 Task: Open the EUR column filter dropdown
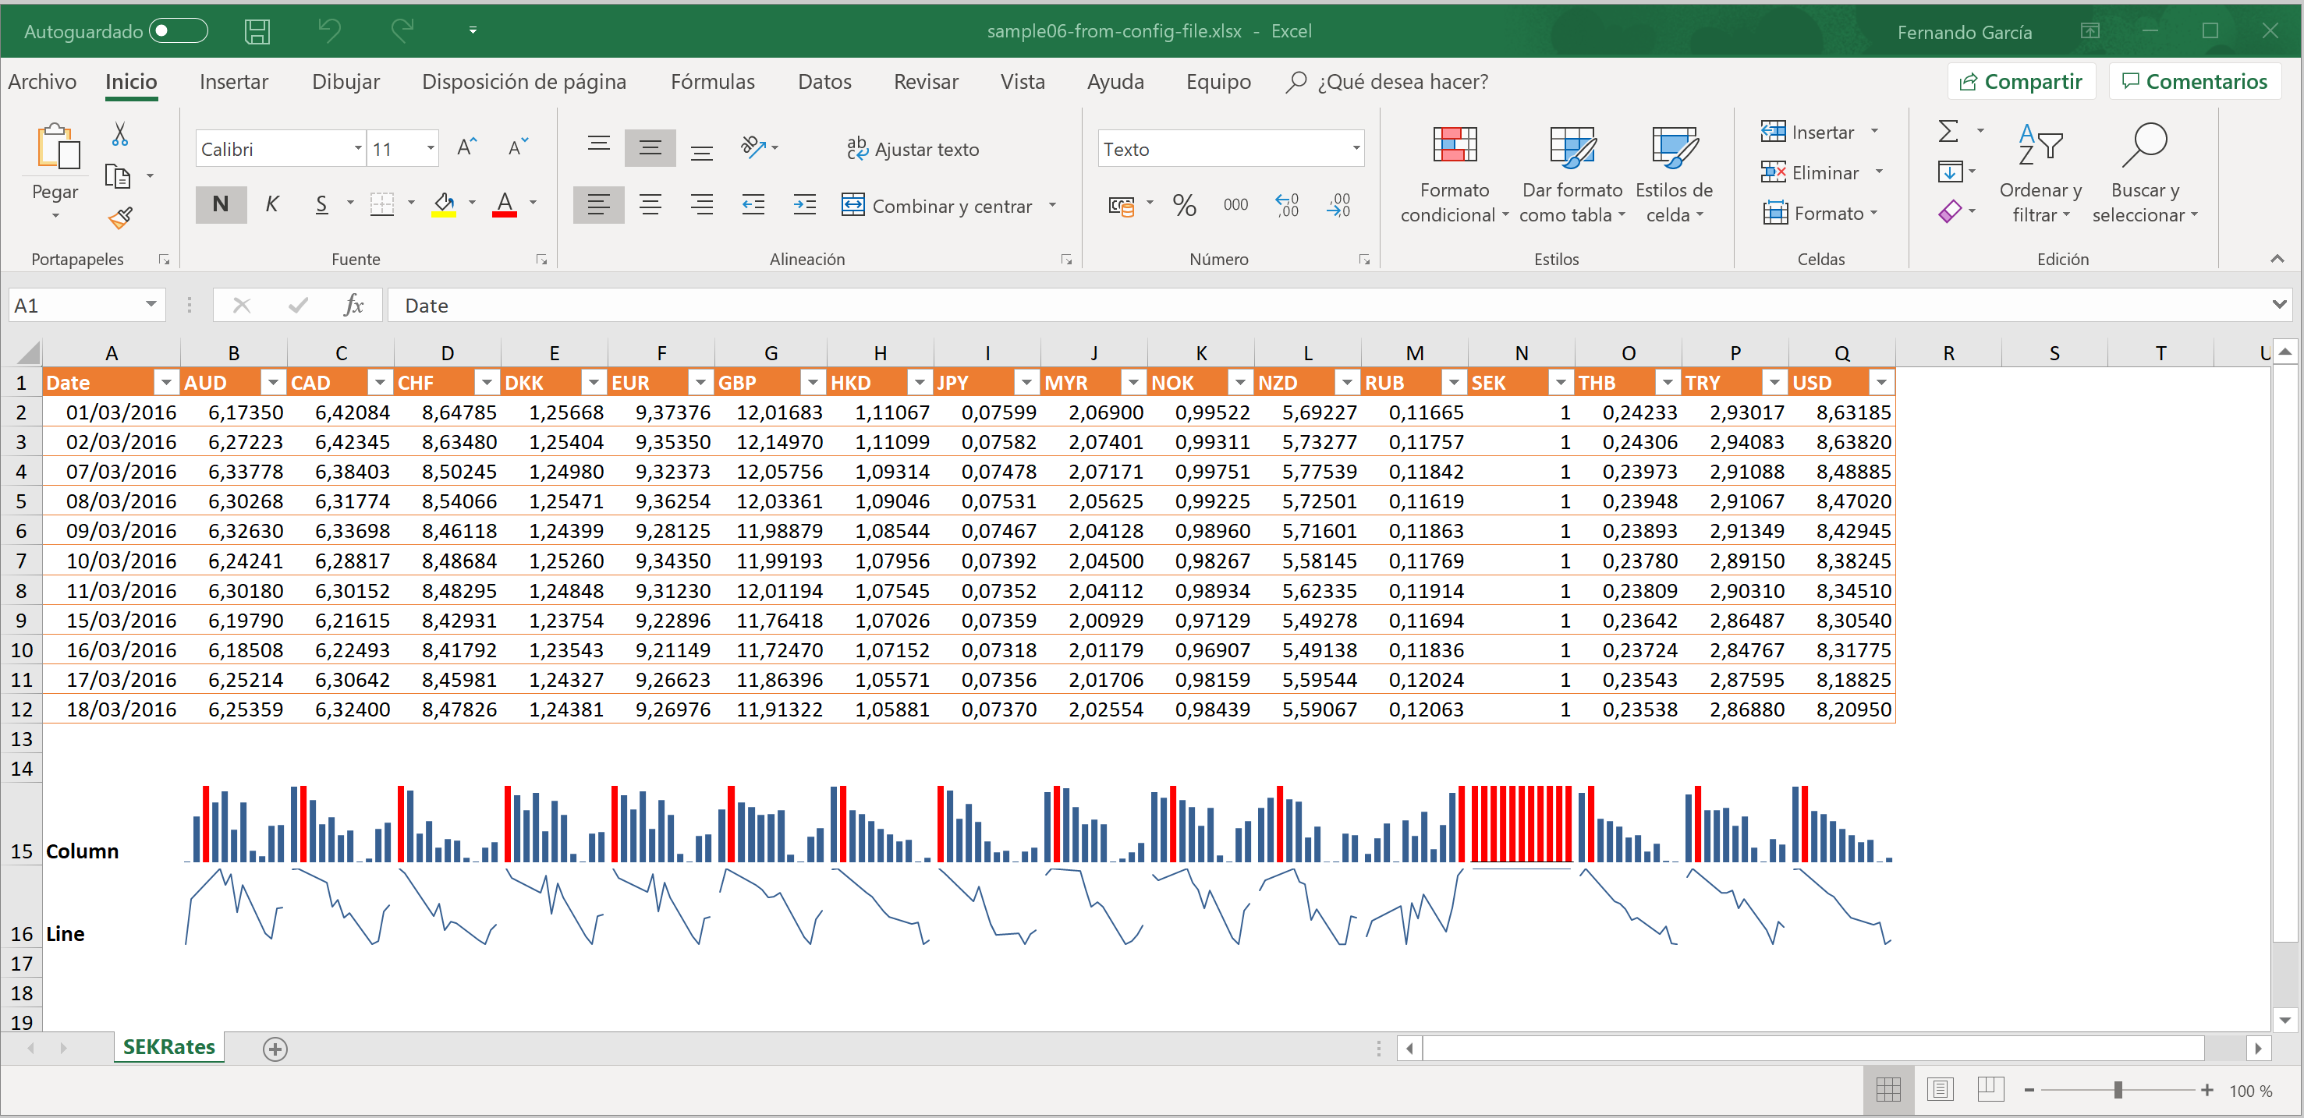pos(701,383)
